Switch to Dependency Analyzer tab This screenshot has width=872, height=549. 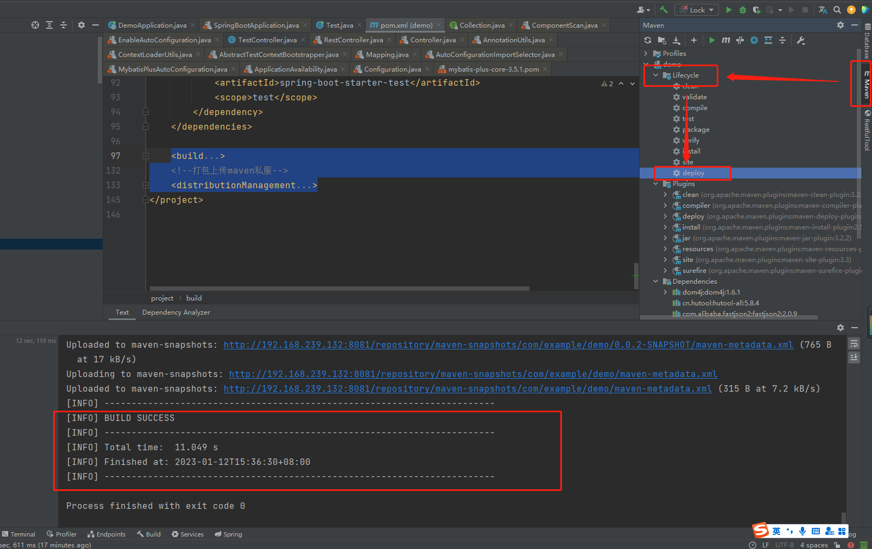coord(176,312)
